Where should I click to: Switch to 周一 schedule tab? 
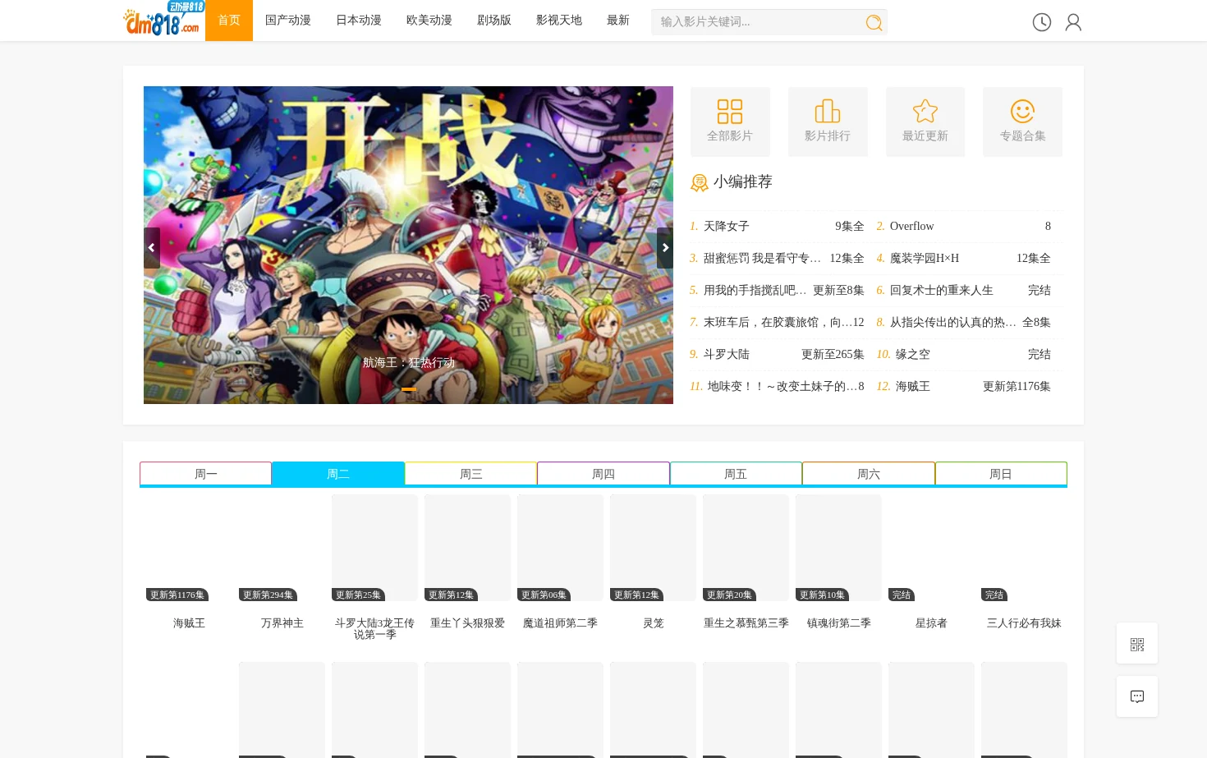[205, 474]
